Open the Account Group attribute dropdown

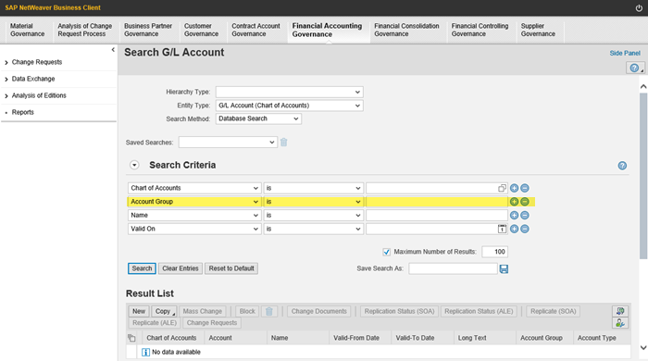coord(255,202)
